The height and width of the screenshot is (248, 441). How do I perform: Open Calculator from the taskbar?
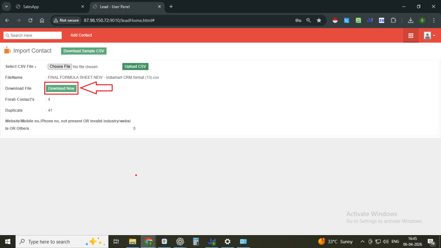click(x=196, y=242)
